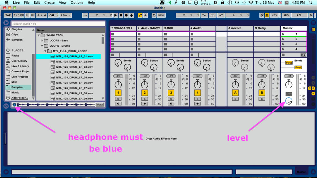Click the Back to Arrangement arrow
317x178 pixels.
[145, 15]
